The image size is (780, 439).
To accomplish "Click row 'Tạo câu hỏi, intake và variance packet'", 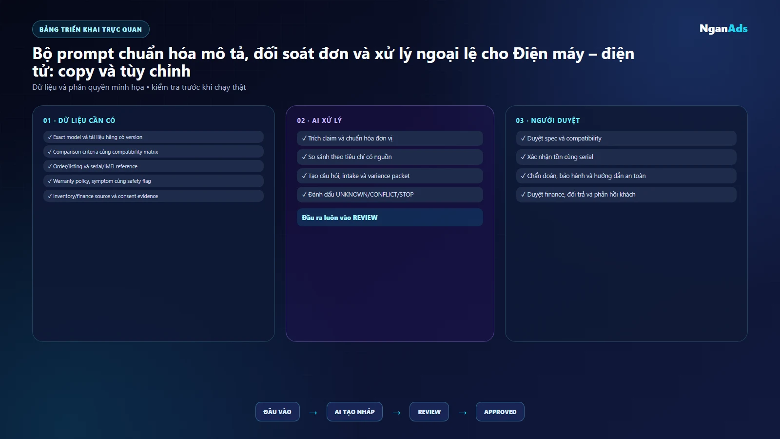I will click(390, 176).
